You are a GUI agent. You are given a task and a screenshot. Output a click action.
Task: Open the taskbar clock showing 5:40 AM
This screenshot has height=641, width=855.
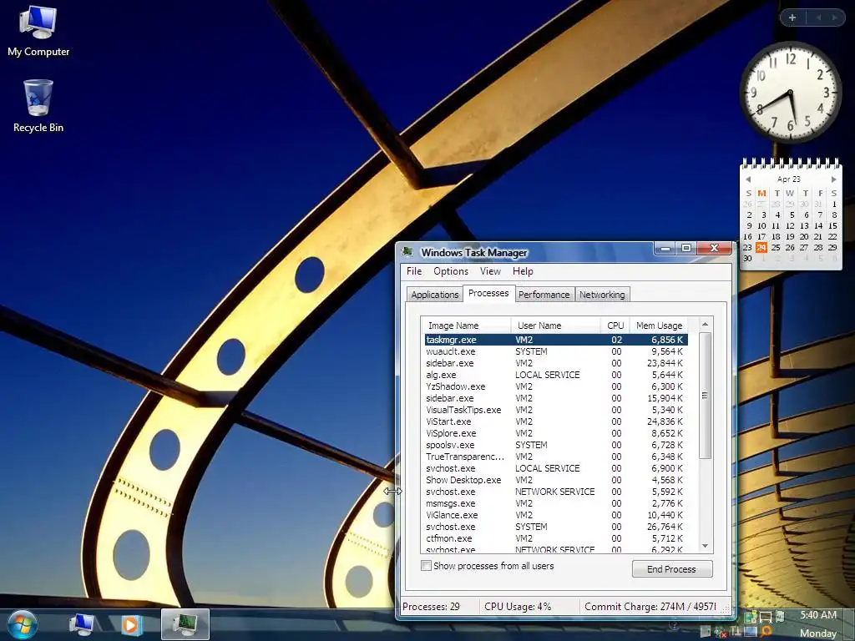818,615
